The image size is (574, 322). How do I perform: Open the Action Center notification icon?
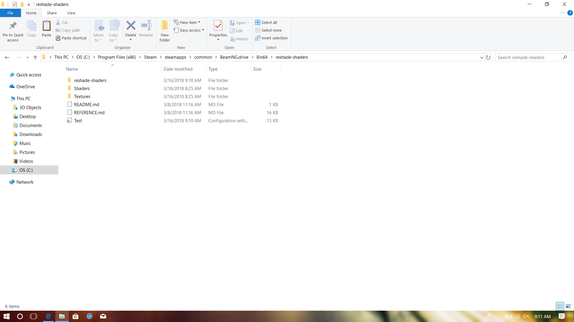point(561,316)
